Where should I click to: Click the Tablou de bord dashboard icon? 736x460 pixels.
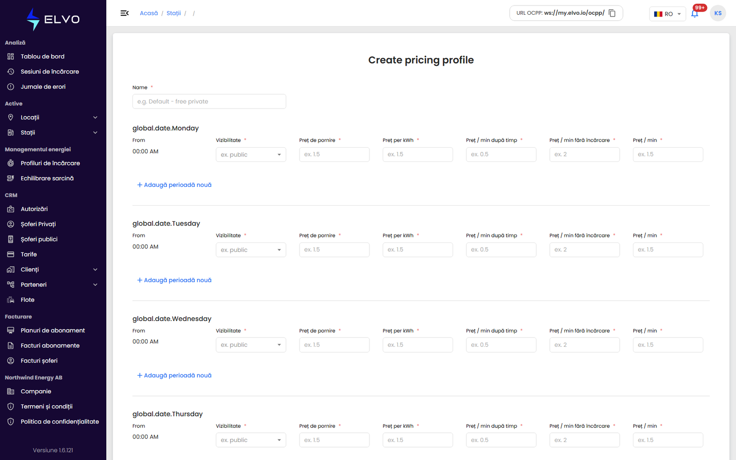click(x=11, y=57)
